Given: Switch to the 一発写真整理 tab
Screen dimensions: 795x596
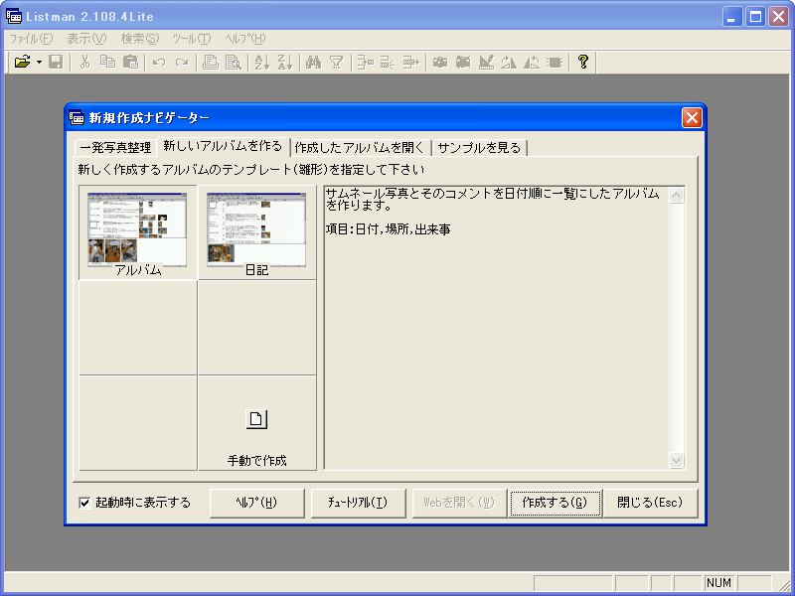Looking at the screenshot, I should (115, 148).
